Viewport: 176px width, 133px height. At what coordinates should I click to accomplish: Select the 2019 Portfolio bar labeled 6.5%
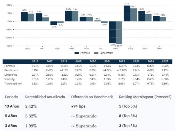coord(68,16)
